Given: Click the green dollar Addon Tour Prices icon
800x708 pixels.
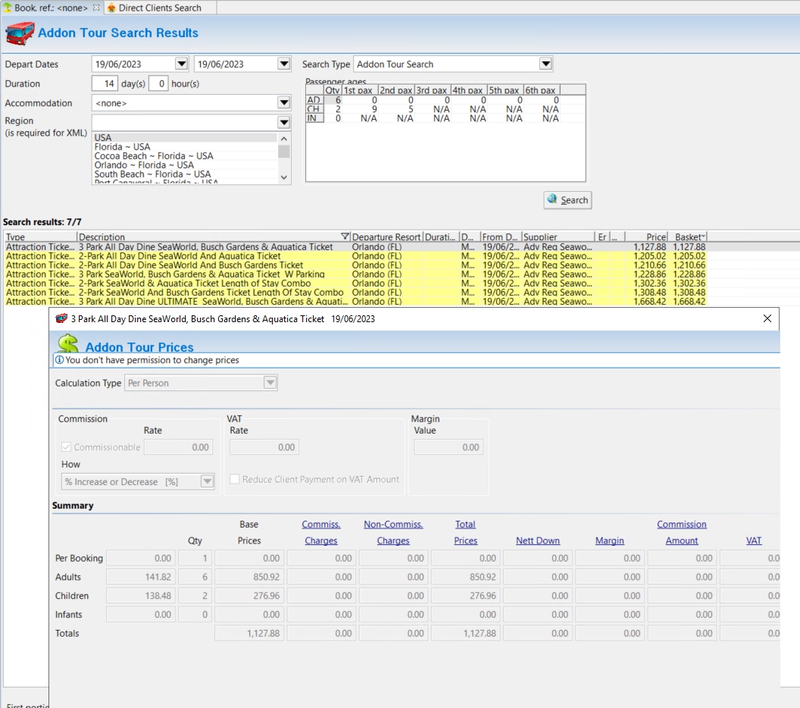Looking at the screenshot, I should pos(68,343).
